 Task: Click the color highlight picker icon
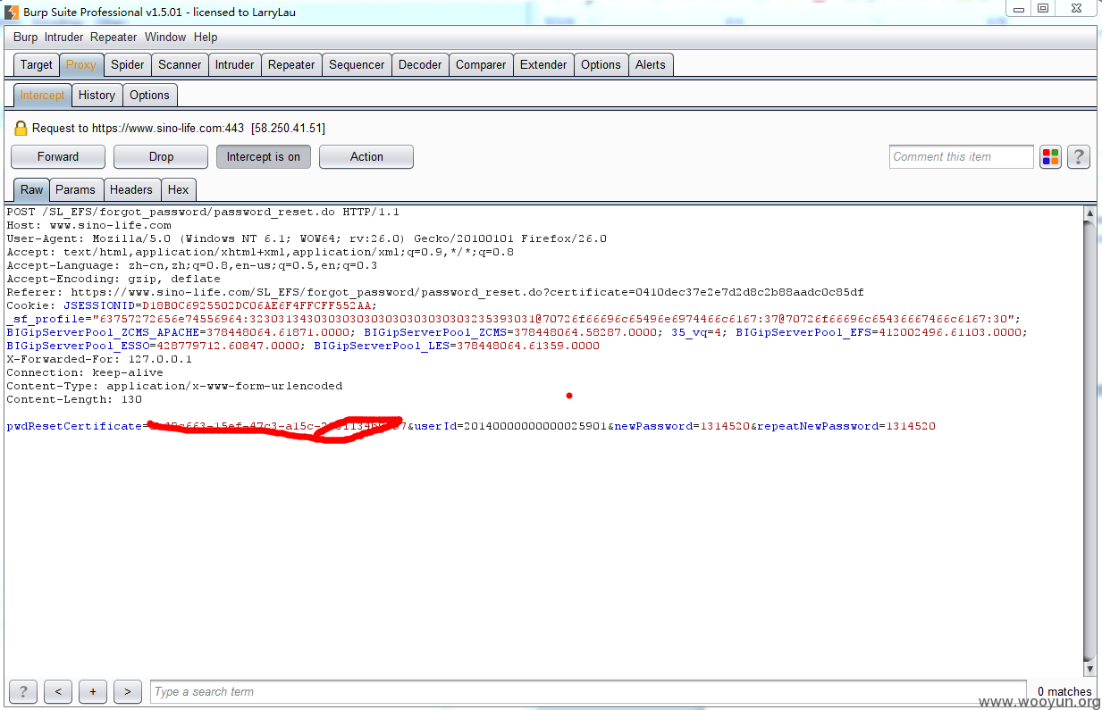coord(1050,157)
